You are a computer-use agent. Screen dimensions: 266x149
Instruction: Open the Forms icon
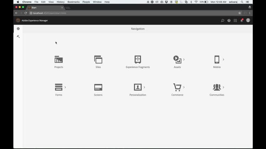(x=59, y=87)
